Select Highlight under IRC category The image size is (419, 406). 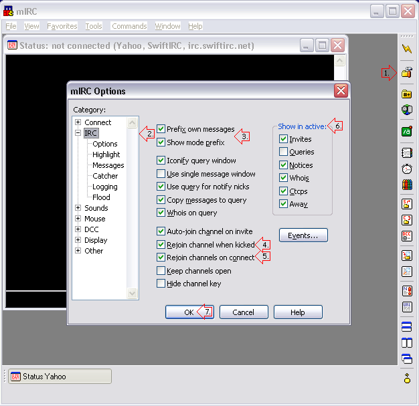pyautogui.click(x=106, y=155)
